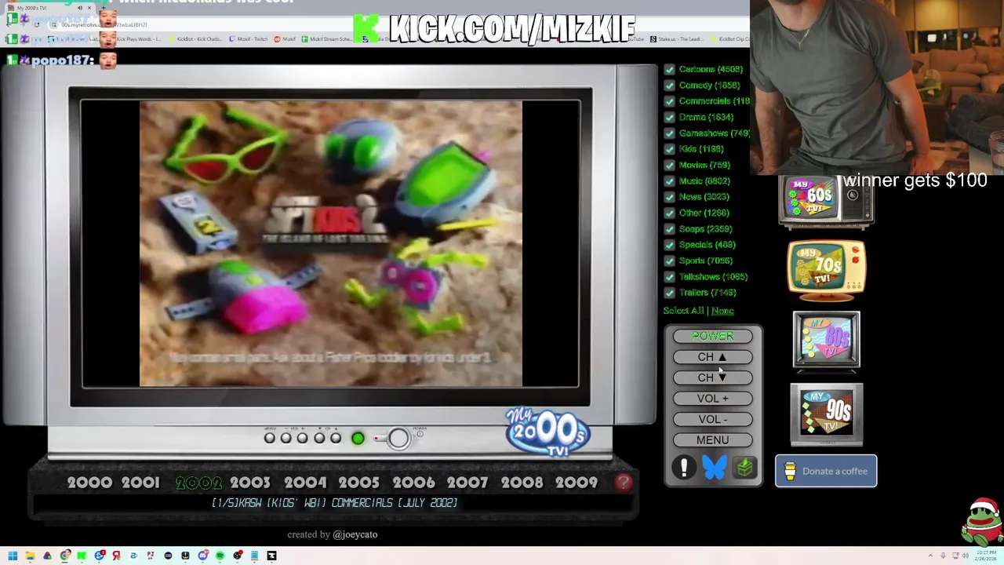The width and height of the screenshot is (1004, 565).
Task: Open the Discord icon in the taskbar
Action: (202, 556)
